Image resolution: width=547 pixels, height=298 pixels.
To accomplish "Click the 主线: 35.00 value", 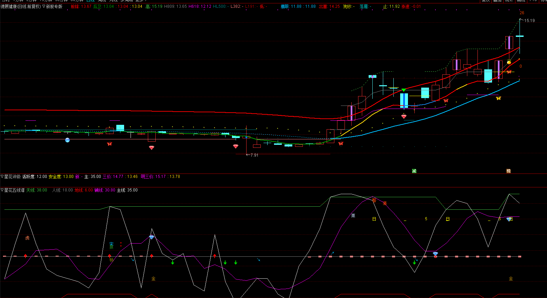I will [x=127, y=190].
